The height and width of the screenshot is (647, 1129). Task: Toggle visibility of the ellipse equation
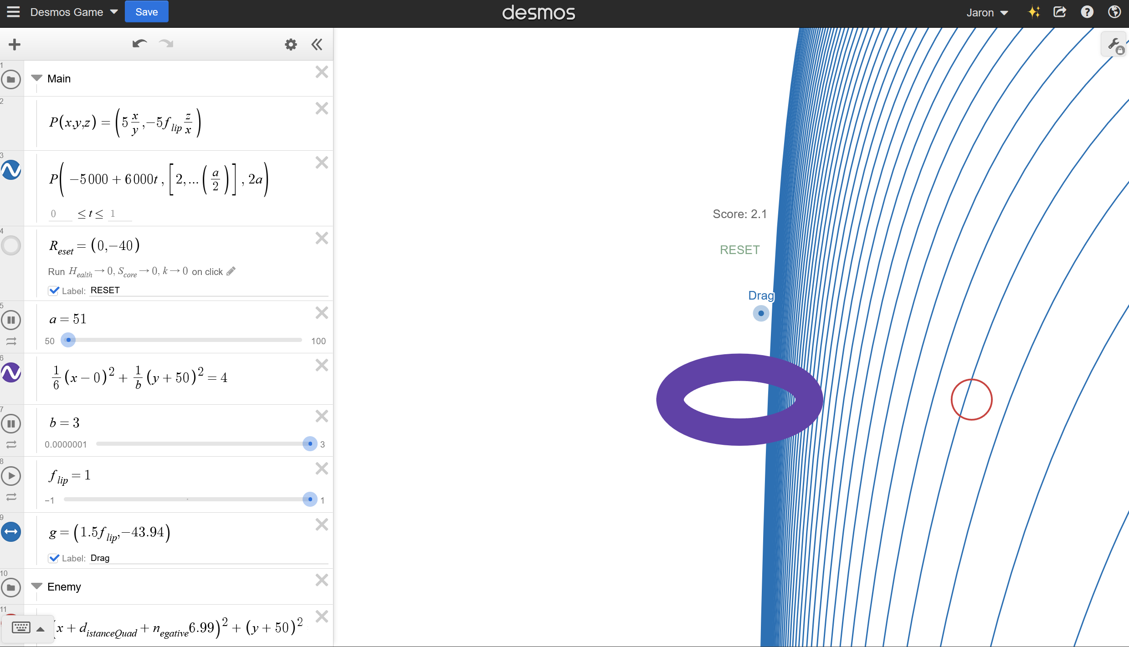tap(11, 373)
